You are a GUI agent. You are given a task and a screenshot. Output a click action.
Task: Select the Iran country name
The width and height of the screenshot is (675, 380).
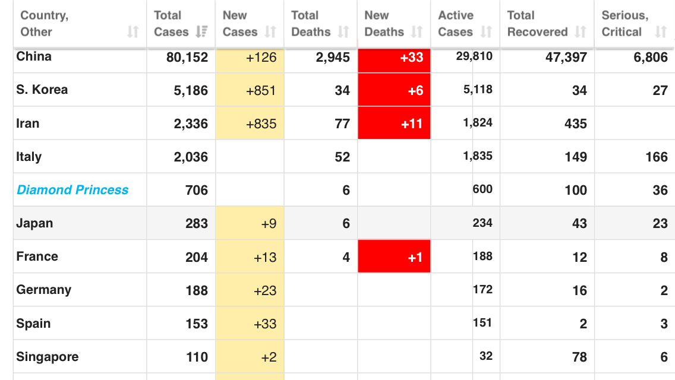pyautogui.click(x=28, y=123)
